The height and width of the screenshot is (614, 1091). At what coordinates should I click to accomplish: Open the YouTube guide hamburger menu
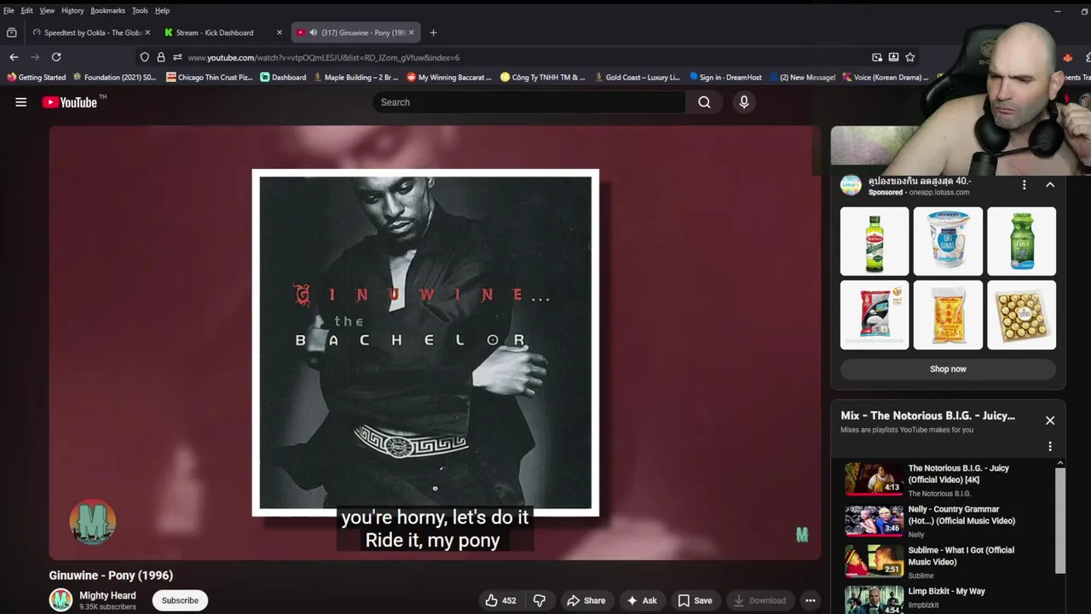(21, 102)
